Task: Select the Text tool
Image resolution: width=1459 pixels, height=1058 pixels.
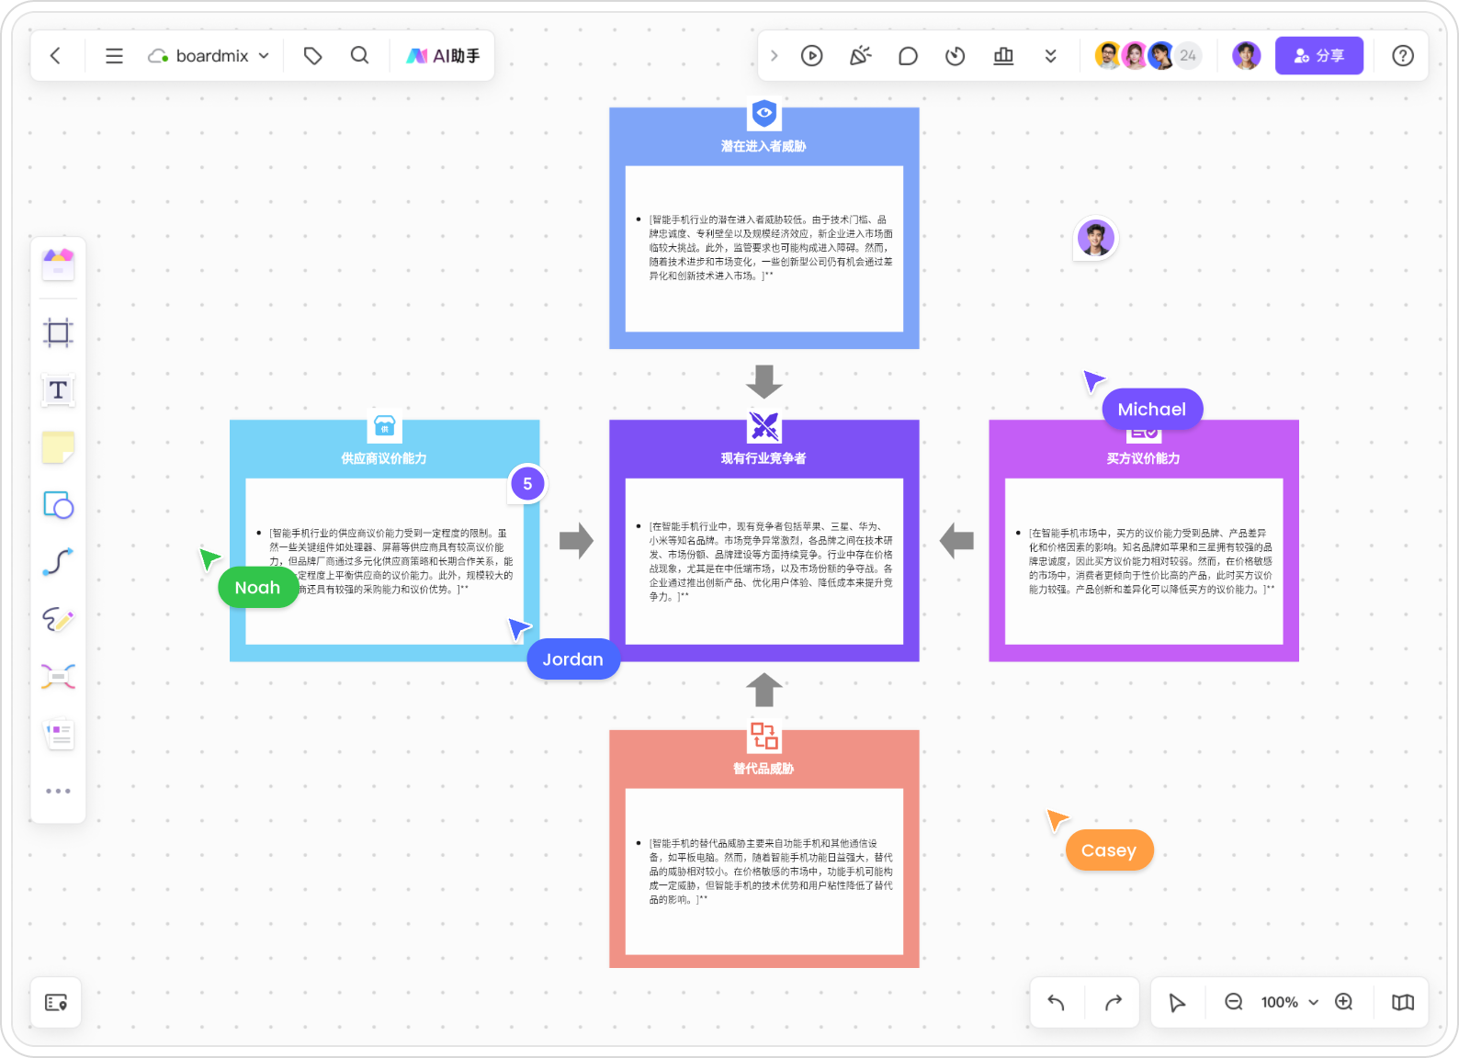Action: coord(58,390)
